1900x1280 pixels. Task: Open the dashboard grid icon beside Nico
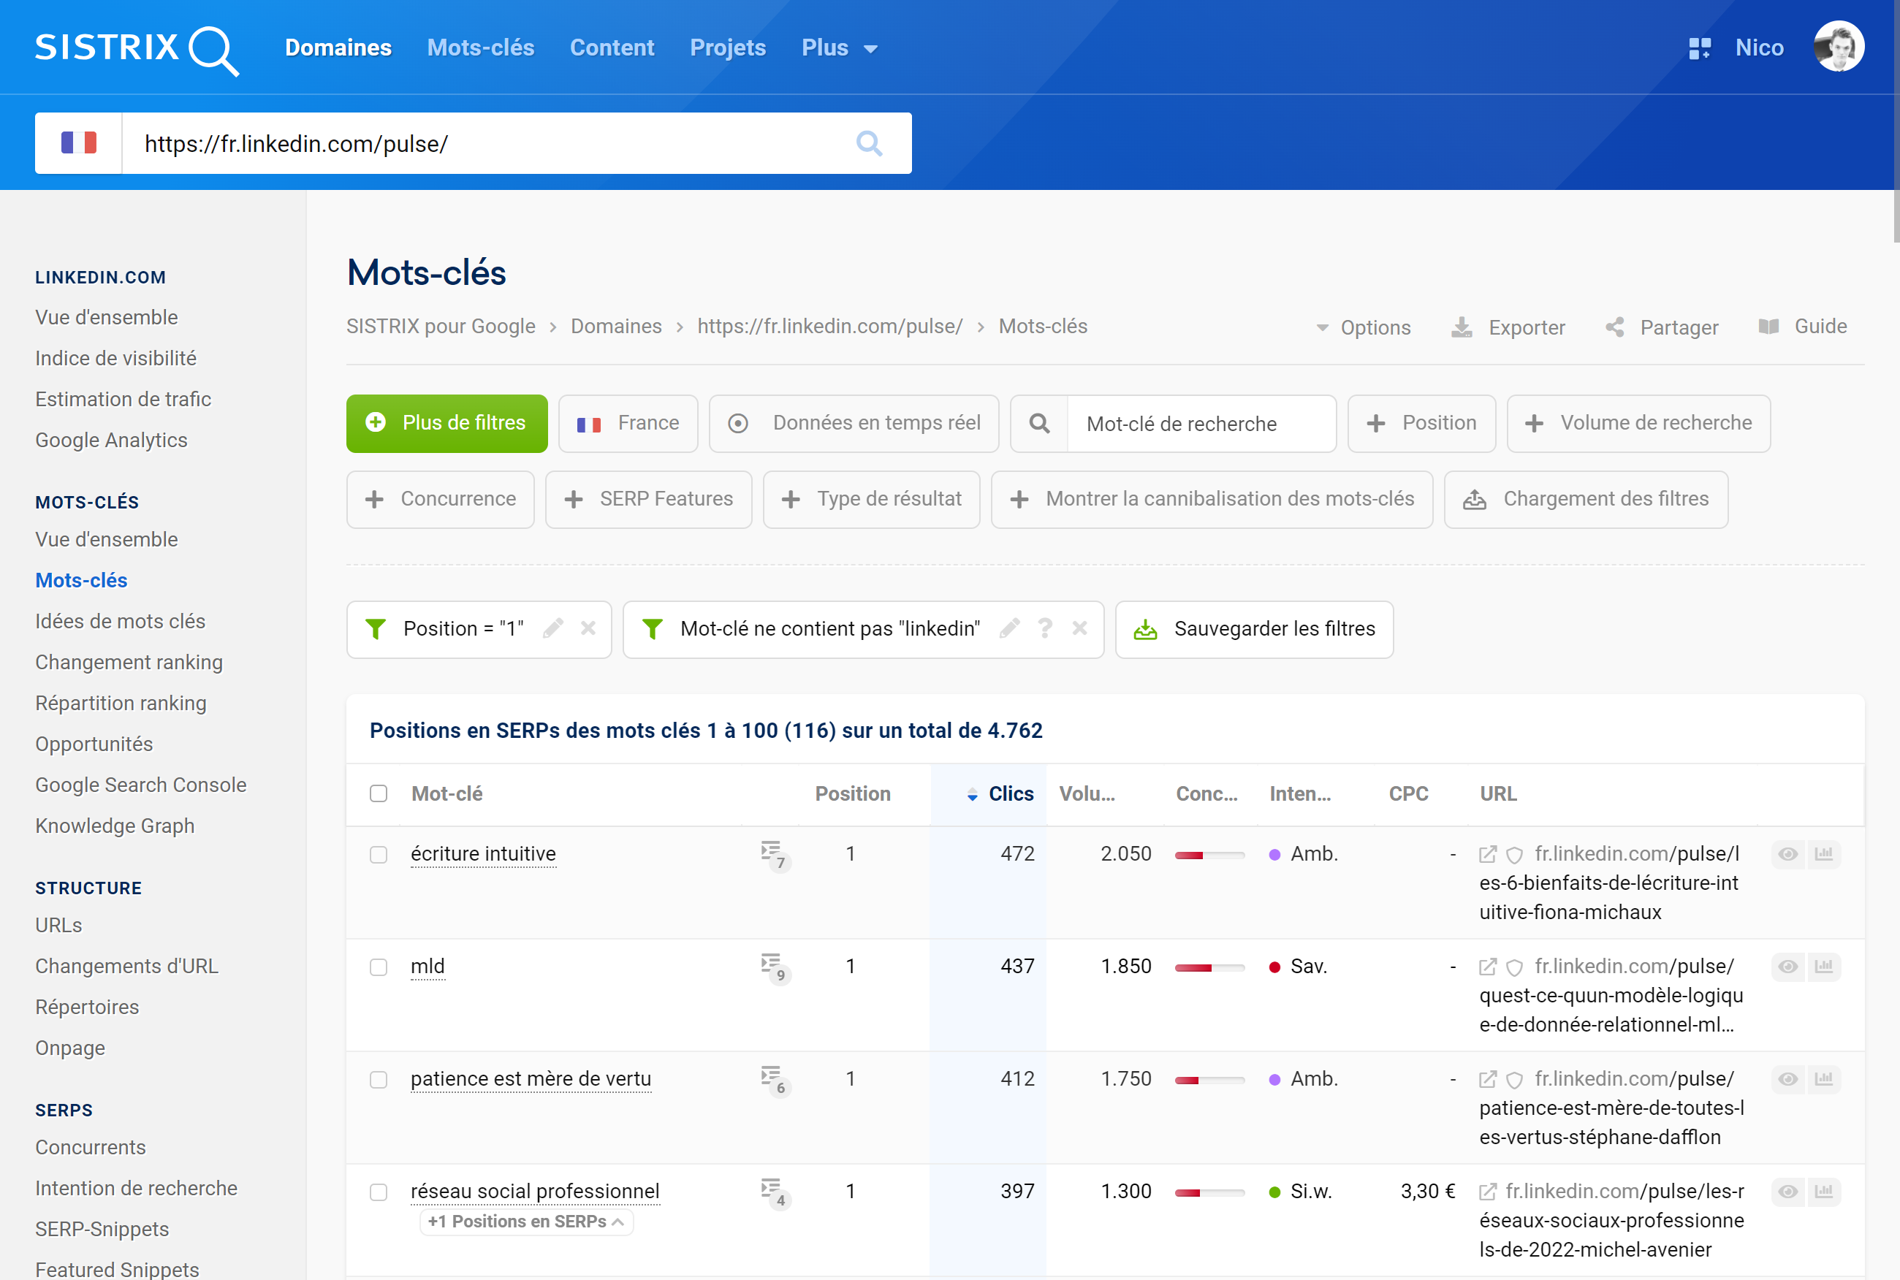[1699, 48]
